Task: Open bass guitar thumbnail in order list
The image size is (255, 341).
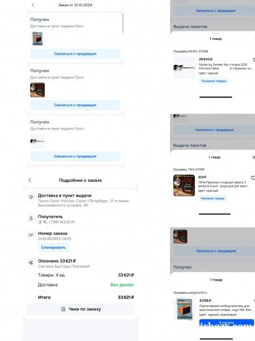Action: (x=37, y=141)
